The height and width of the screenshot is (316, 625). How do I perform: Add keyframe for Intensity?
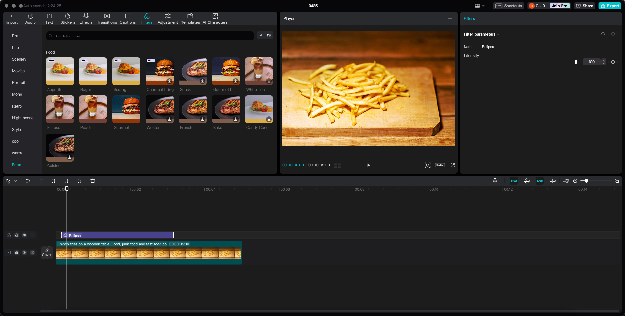click(x=613, y=62)
